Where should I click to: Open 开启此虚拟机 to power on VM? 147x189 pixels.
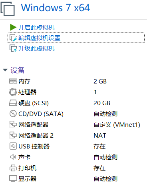click(36, 27)
